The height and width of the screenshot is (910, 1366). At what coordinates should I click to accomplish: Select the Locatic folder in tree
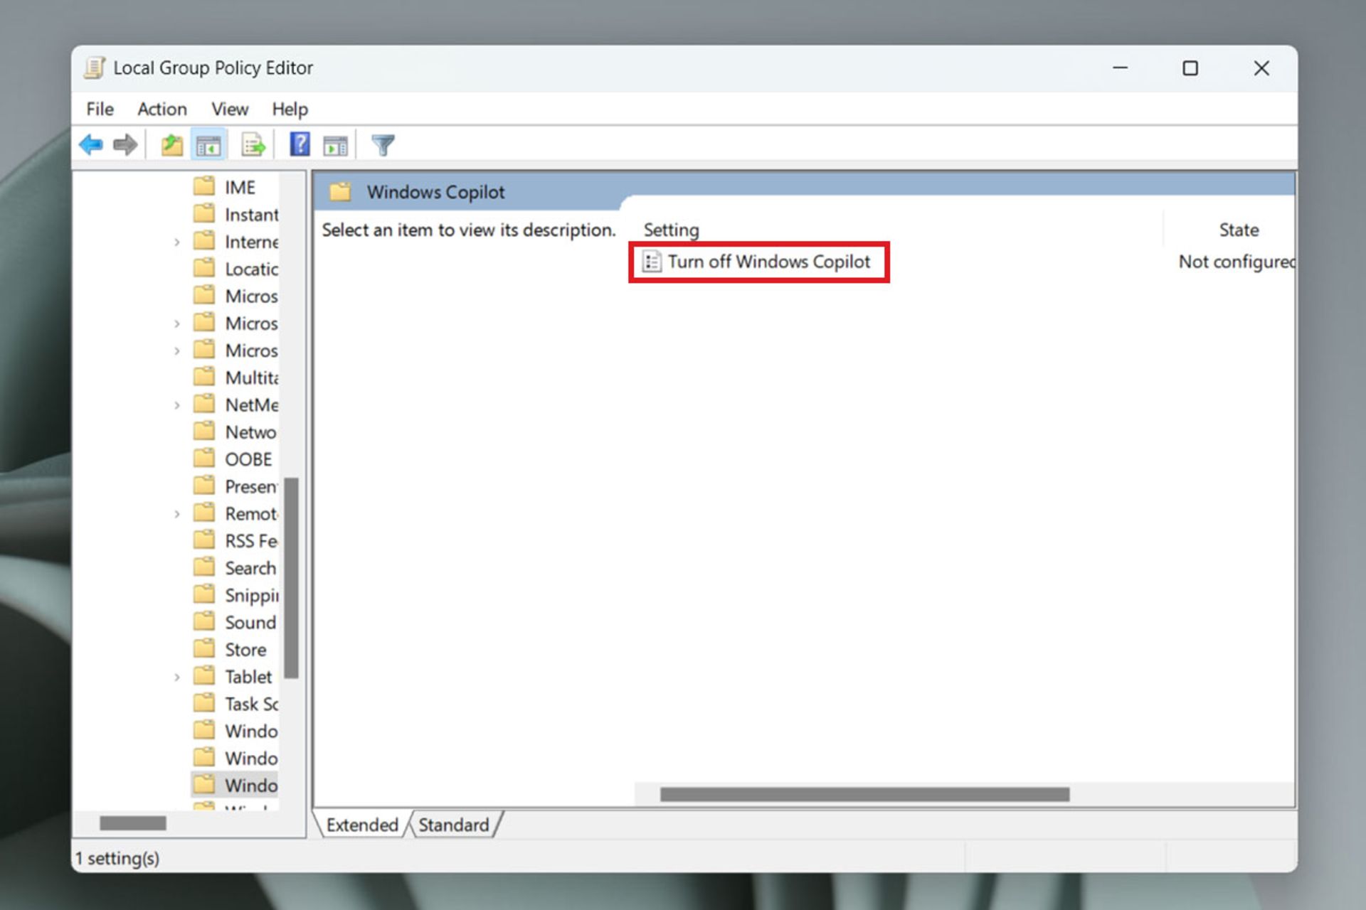point(251,269)
